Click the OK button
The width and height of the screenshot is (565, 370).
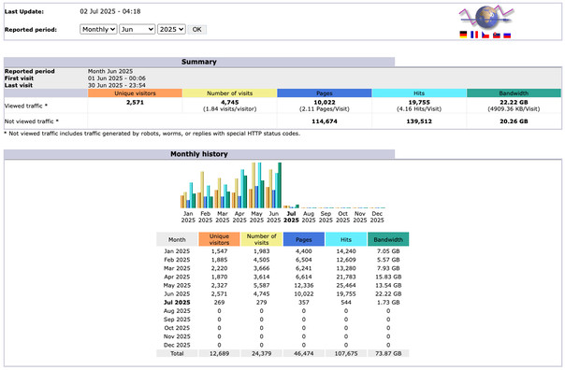tap(197, 30)
